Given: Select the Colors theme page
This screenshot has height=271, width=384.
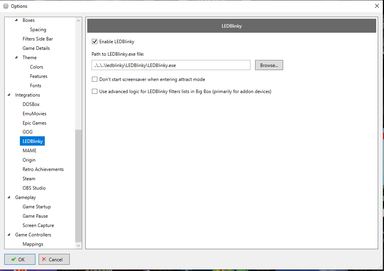Looking at the screenshot, I should (x=37, y=67).
